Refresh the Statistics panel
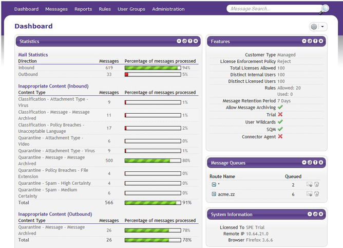The height and width of the screenshot is (248, 343). pos(184,41)
